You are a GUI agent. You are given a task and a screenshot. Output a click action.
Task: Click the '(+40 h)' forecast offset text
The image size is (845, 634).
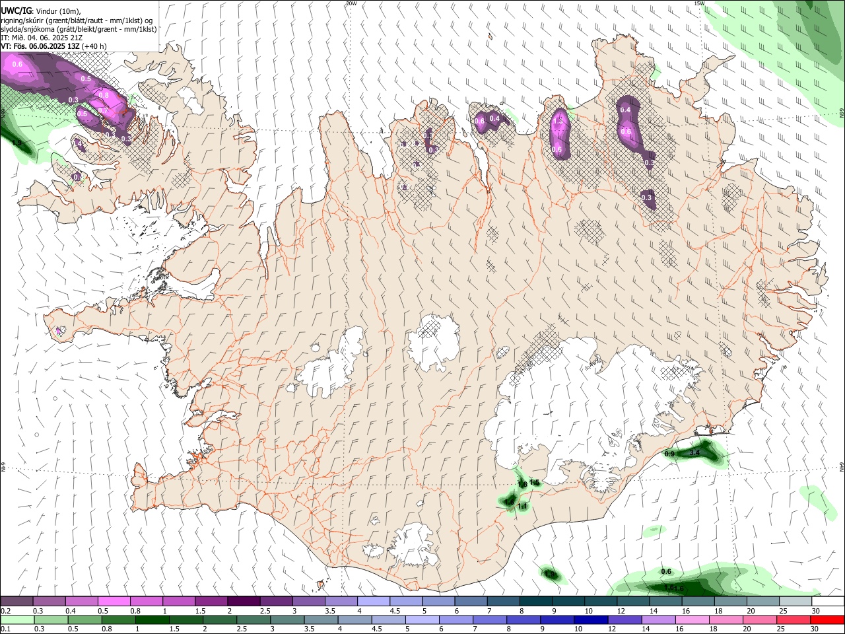point(95,46)
